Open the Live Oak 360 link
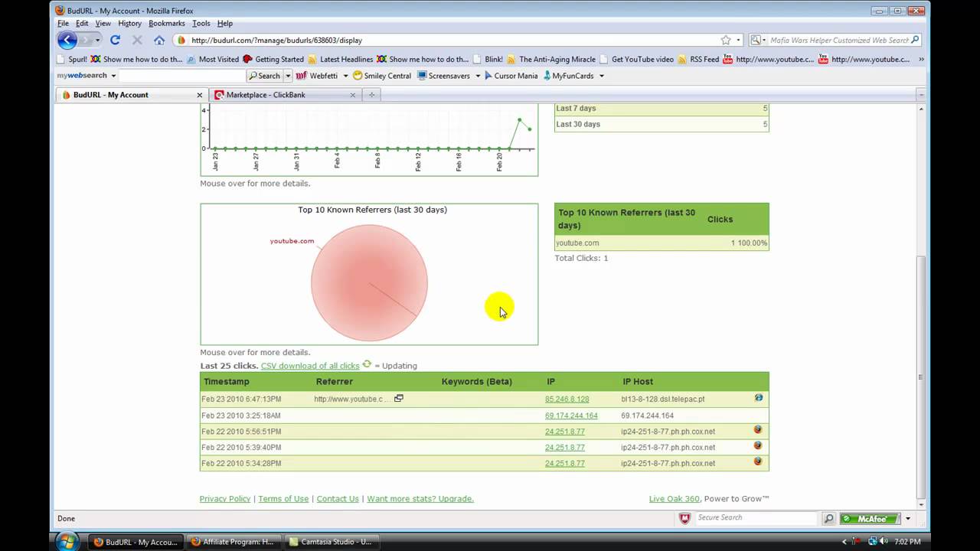The width and height of the screenshot is (980, 551). 675,499
